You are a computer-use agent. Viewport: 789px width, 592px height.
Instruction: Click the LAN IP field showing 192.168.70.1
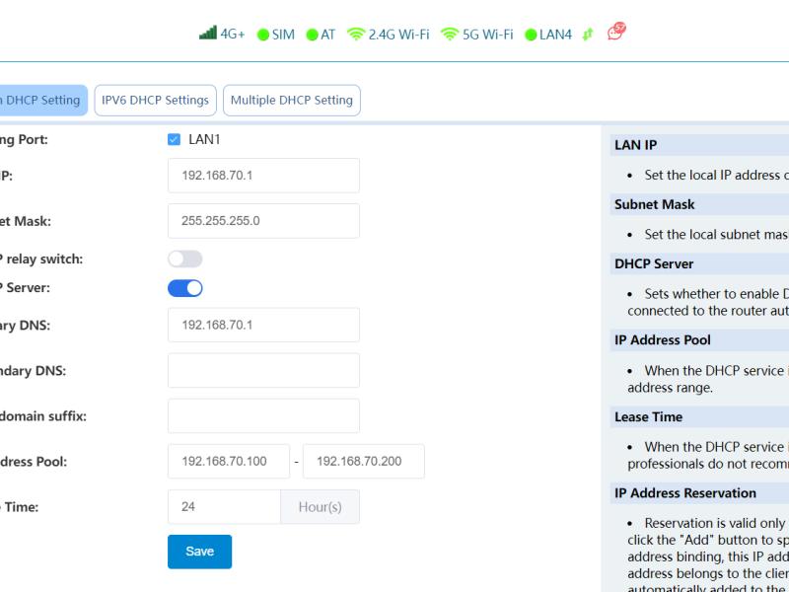pyautogui.click(x=263, y=176)
